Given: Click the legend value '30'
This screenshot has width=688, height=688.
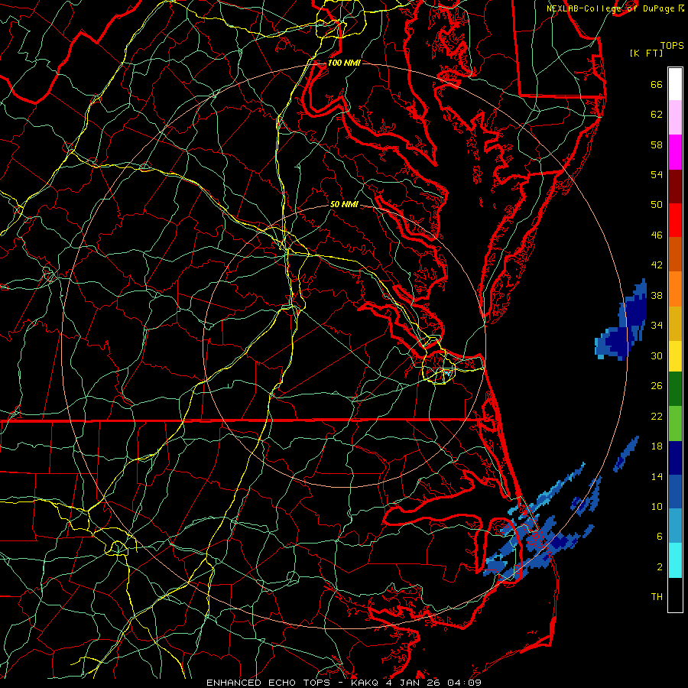Looking at the screenshot, I should (x=657, y=355).
